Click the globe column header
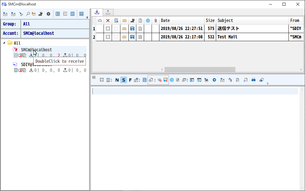 [x=148, y=20]
